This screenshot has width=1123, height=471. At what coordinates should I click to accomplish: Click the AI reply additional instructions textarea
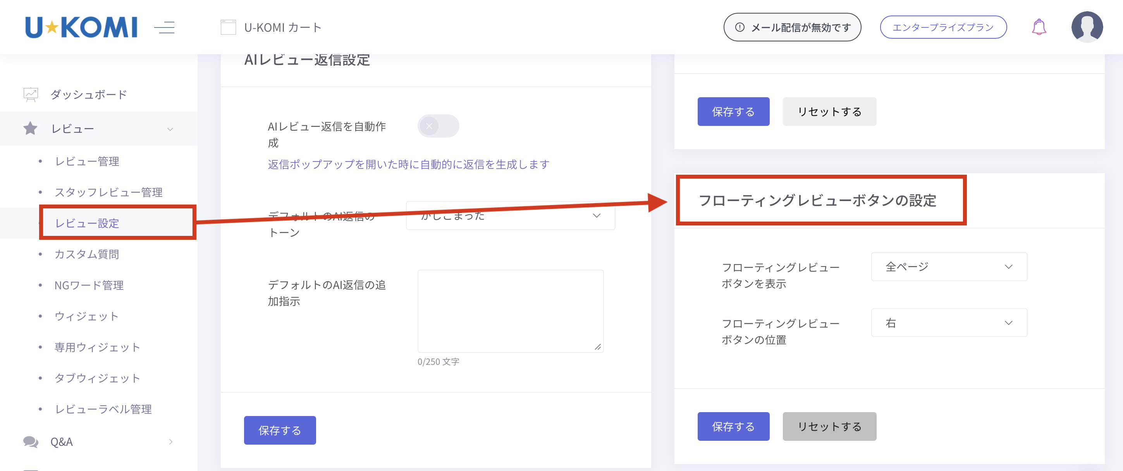(510, 311)
